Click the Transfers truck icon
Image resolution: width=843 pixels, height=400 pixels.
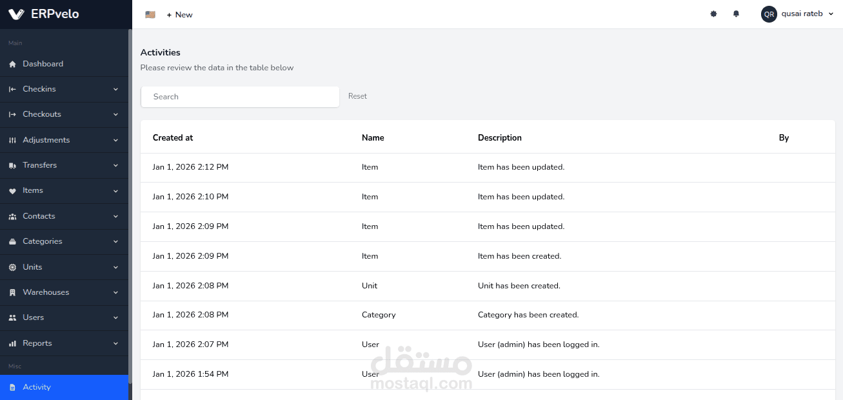click(12, 166)
